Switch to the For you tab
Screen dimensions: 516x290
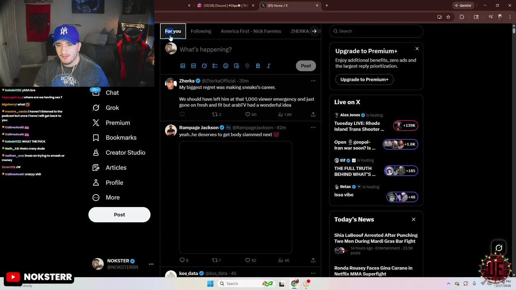click(173, 31)
